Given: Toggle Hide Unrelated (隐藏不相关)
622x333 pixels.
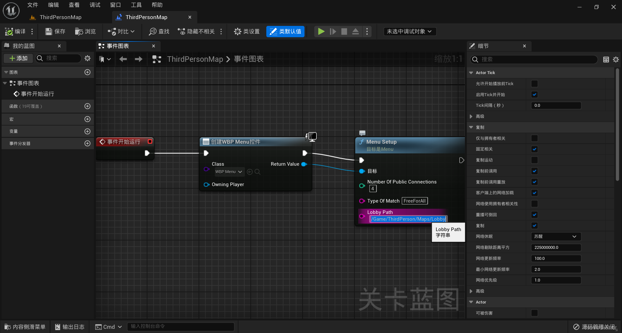Looking at the screenshot, I should pos(196,31).
